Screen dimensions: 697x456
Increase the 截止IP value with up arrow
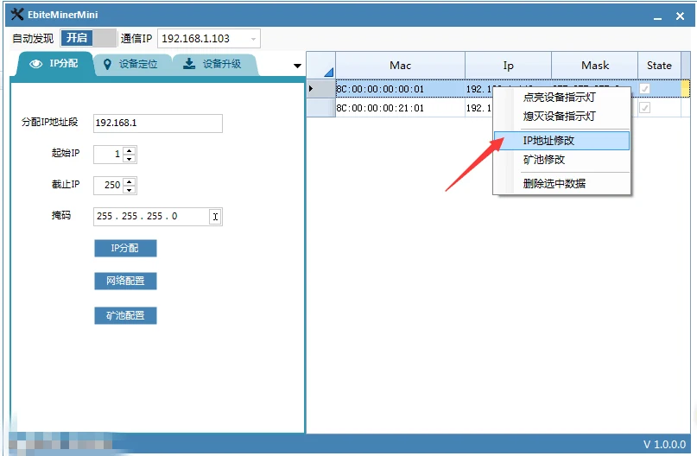[130, 181]
